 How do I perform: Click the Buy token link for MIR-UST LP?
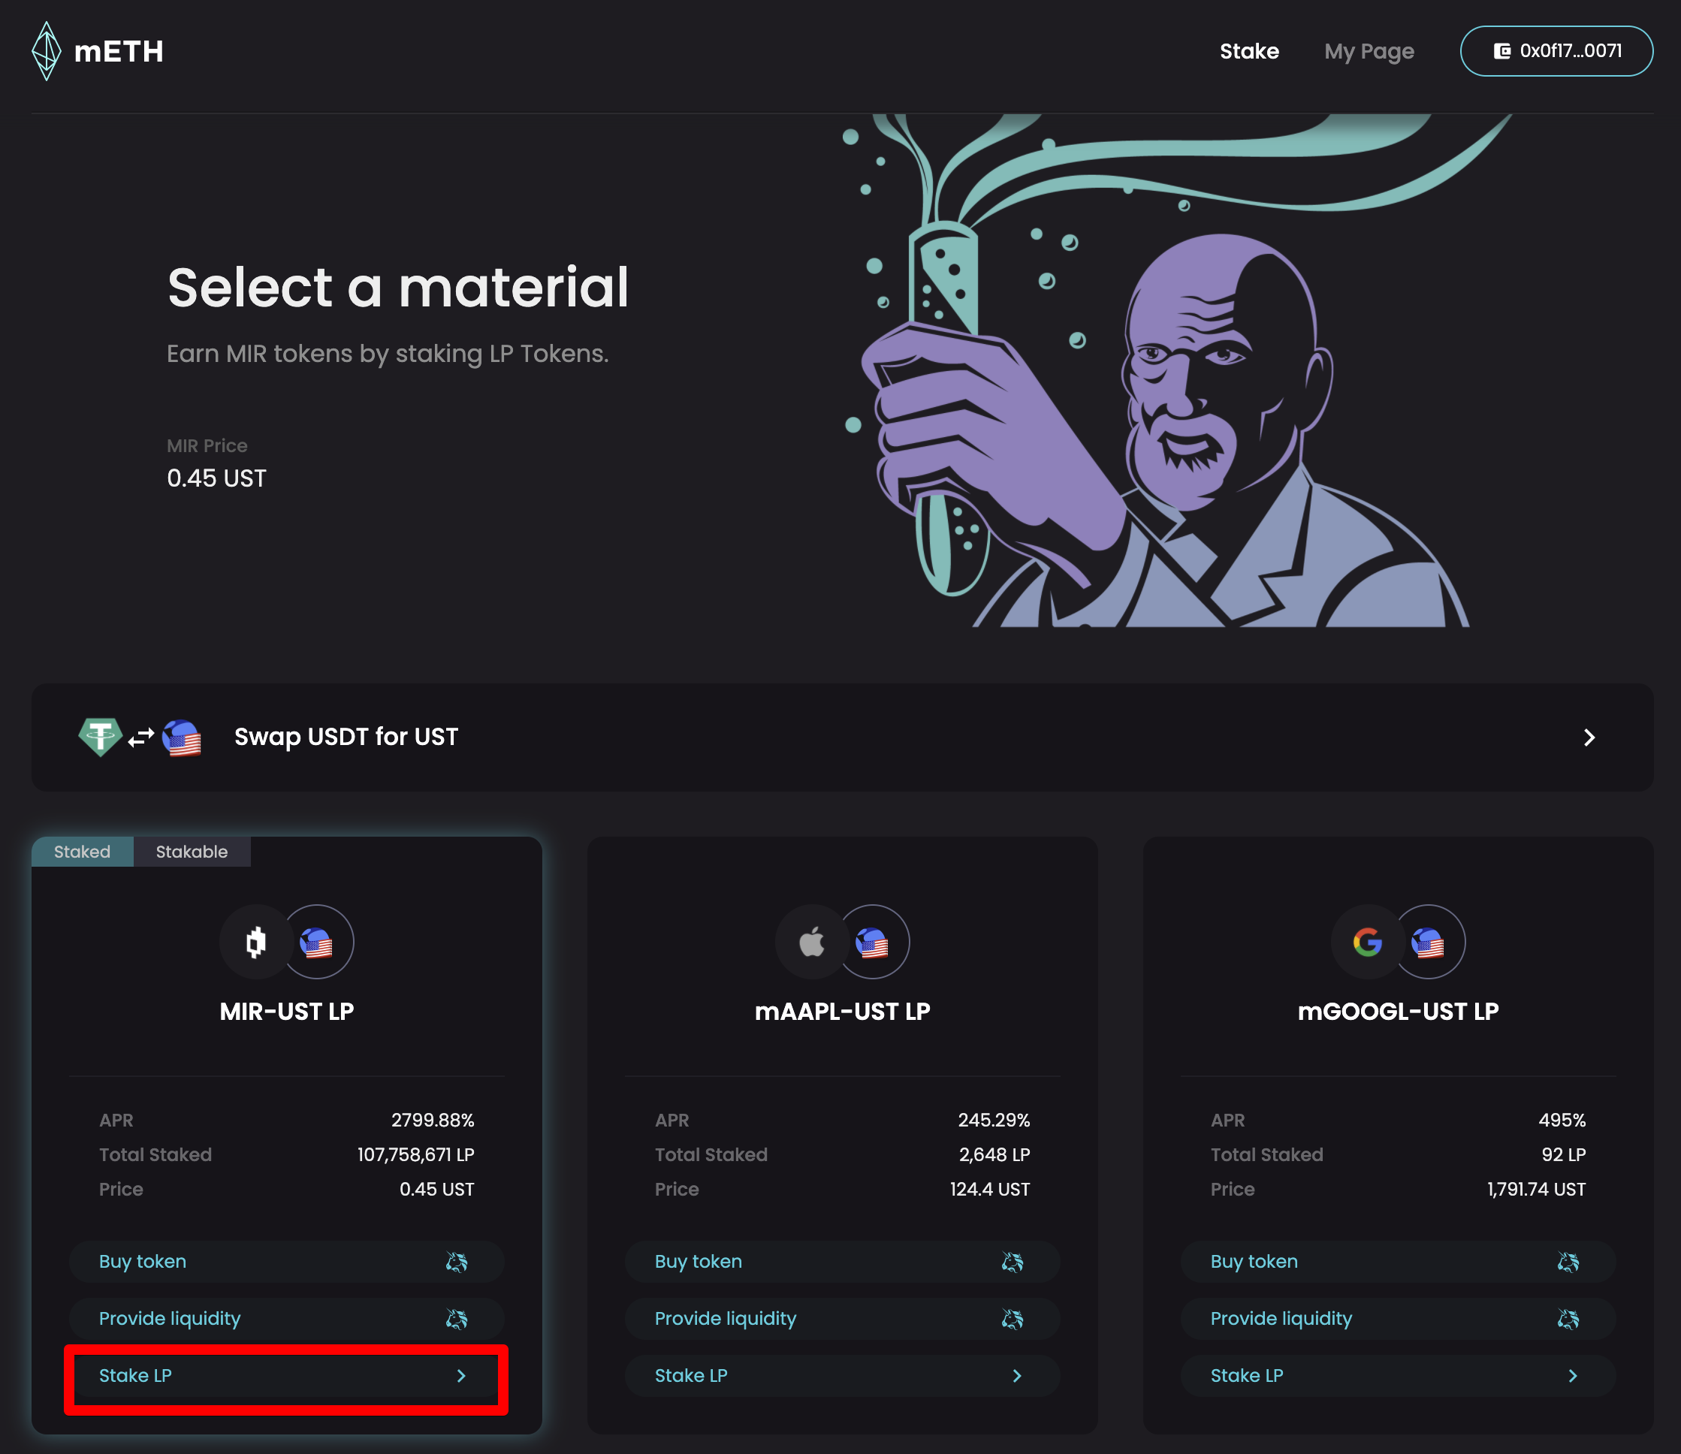tap(143, 1262)
